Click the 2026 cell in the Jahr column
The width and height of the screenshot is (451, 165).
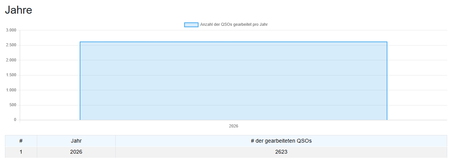click(x=76, y=152)
